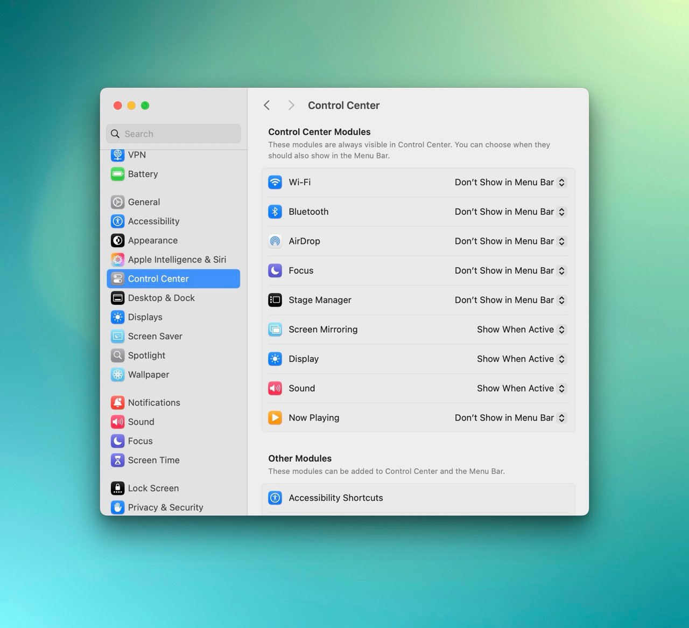The image size is (689, 628).
Task: Go to General settings pane
Action: (173, 202)
